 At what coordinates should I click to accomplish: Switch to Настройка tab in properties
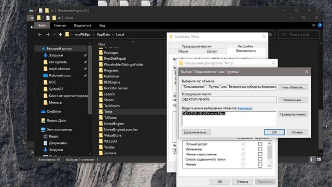point(245,46)
